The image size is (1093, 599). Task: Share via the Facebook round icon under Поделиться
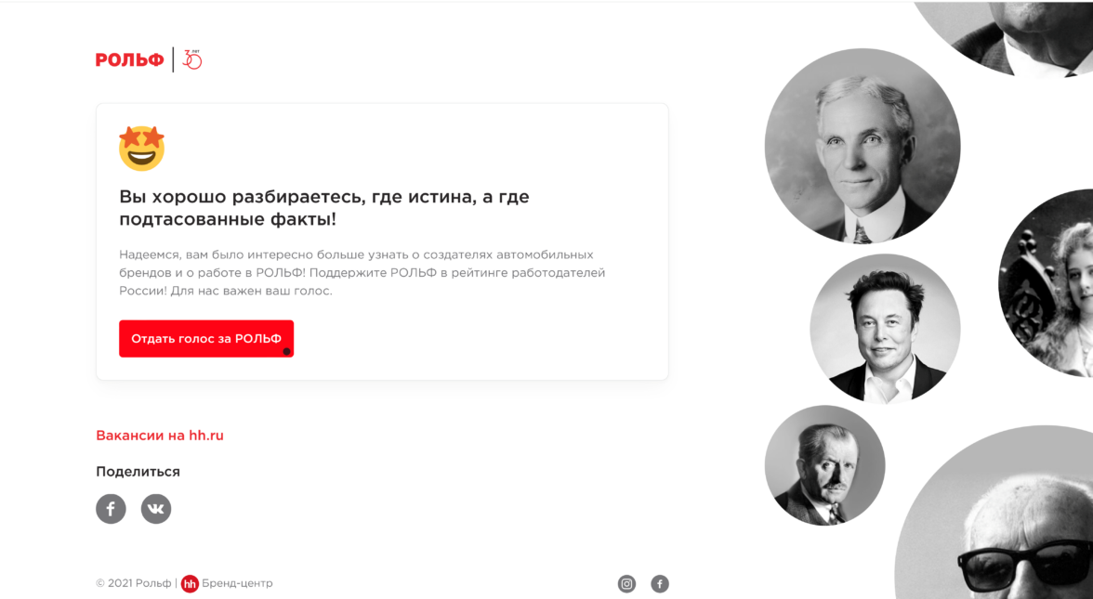pyautogui.click(x=111, y=509)
